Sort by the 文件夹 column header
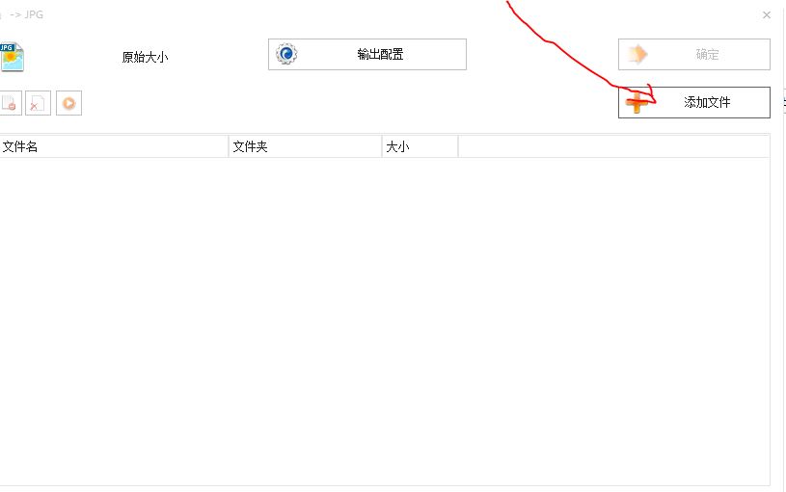 tap(305, 146)
